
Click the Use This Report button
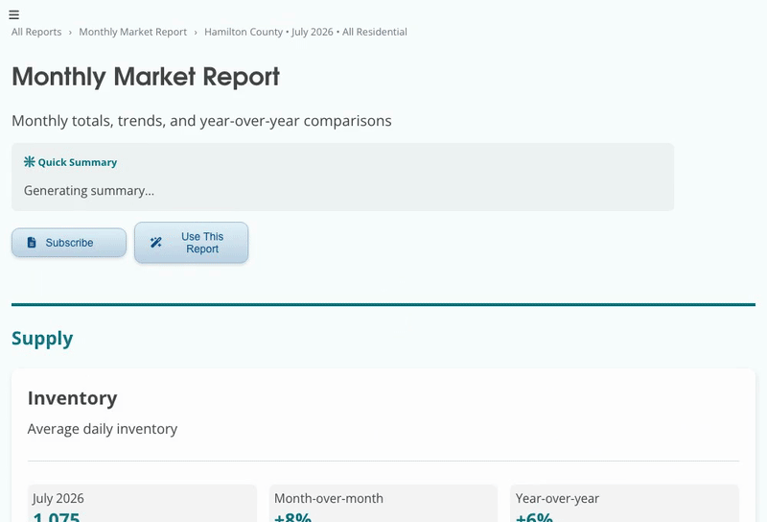[x=191, y=243]
